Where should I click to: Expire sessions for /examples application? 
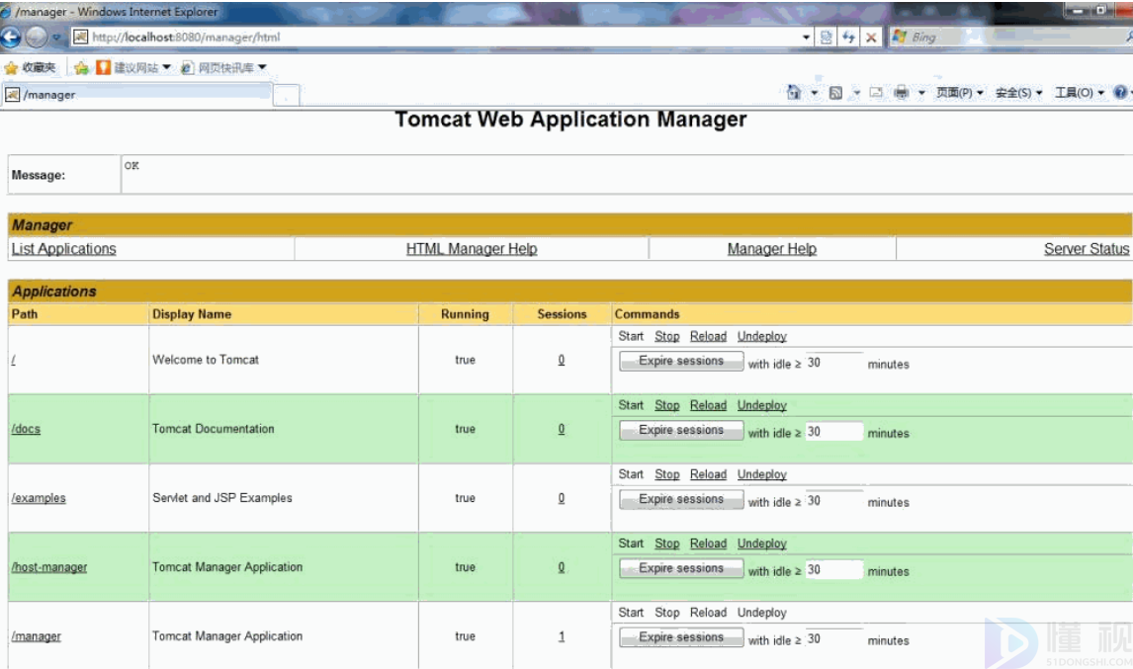click(x=681, y=499)
